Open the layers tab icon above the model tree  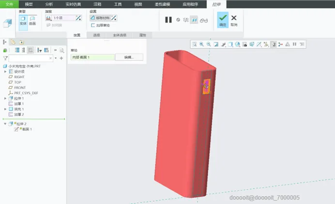pos(13,42)
